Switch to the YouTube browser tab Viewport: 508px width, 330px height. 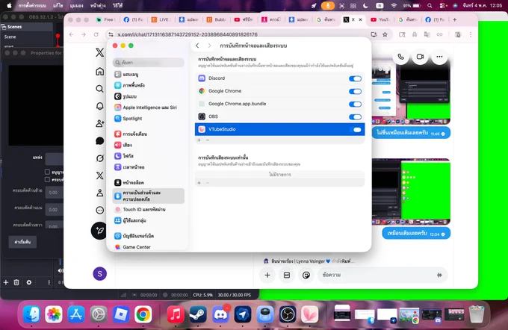tap(380, 19)
